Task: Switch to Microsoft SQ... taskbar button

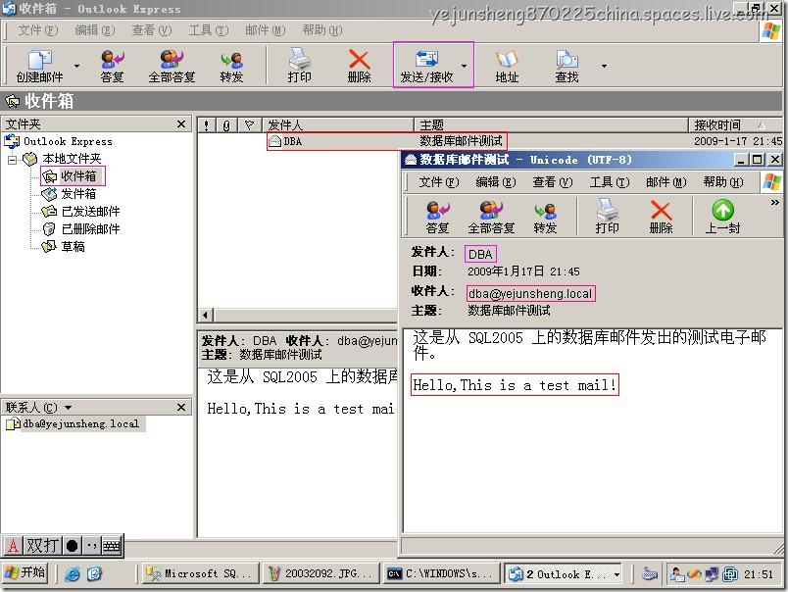Action: pos(200,573)
